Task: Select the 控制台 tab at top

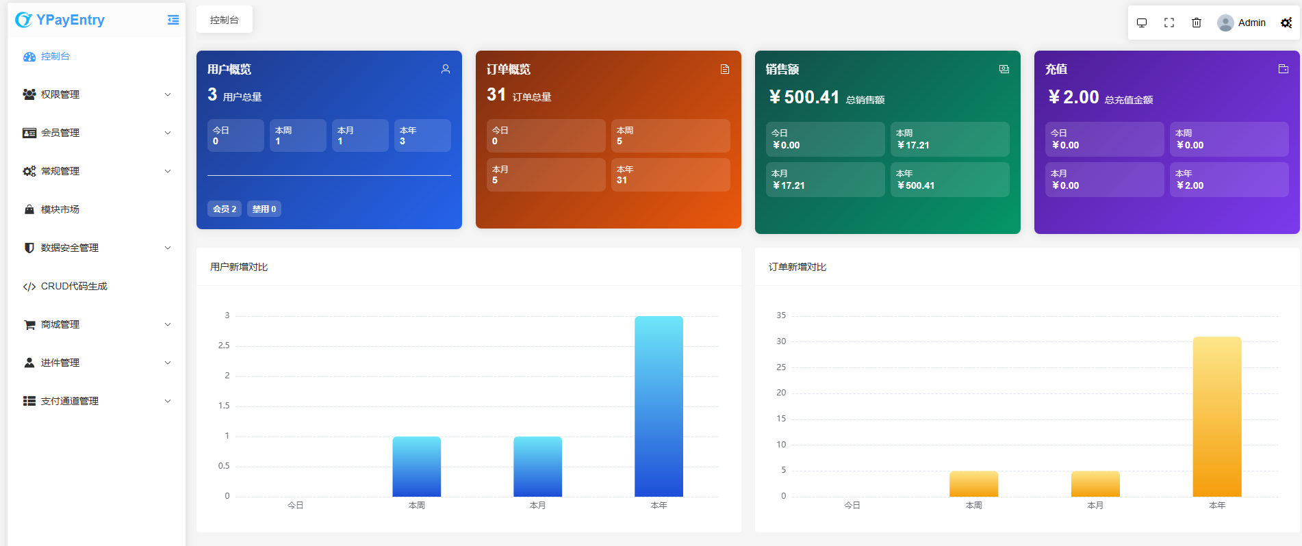Action: tap(225, 20)
